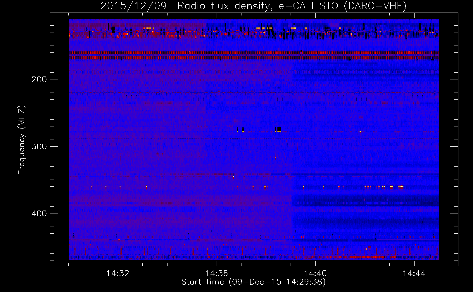This screenshot has height=292, width=473.
Task: Click the '14:32' time axis label
Action: 118,274
